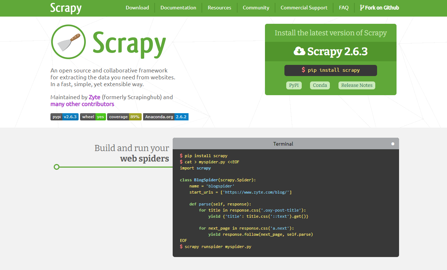Open the Community navigation link
447x270 pixels.
[256, 8]
